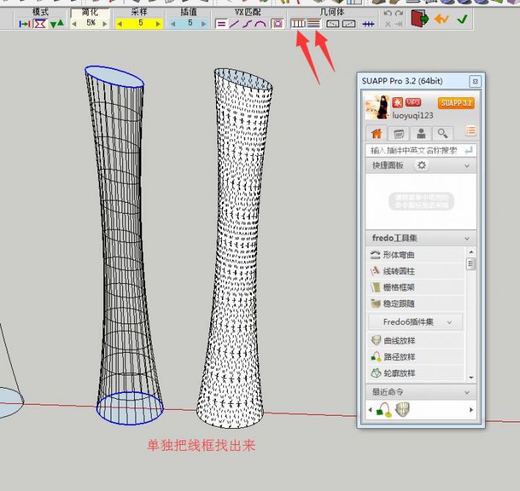Click recent command path-loft icon

384,410
